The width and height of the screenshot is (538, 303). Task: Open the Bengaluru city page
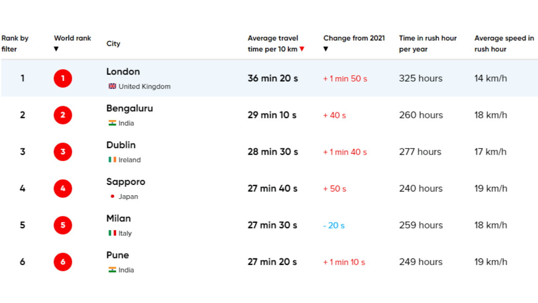click(129, 108)
